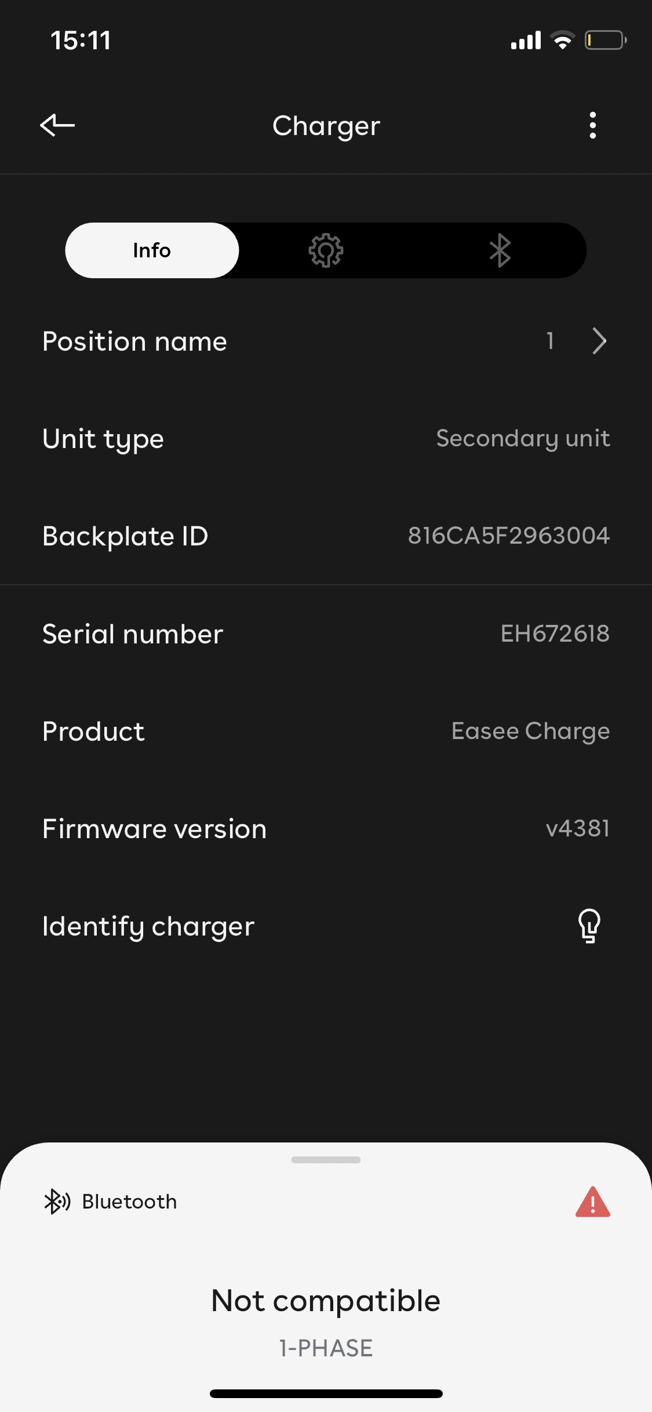Image resolution: width=652 pixels, height=1412 pixels.
Task: Tap the Not compatible status text
Action: click(x=326, y=1301)
